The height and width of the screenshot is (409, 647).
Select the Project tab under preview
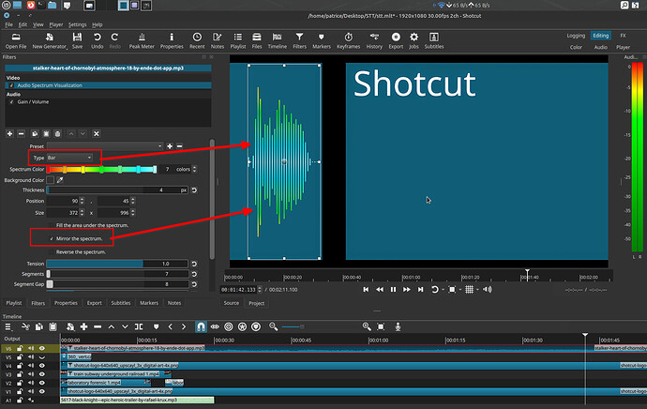[x=256, y=303]
